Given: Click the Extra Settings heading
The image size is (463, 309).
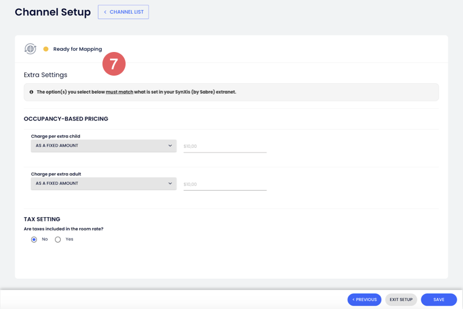Looking at the screenshot, I should coord(45,75).
